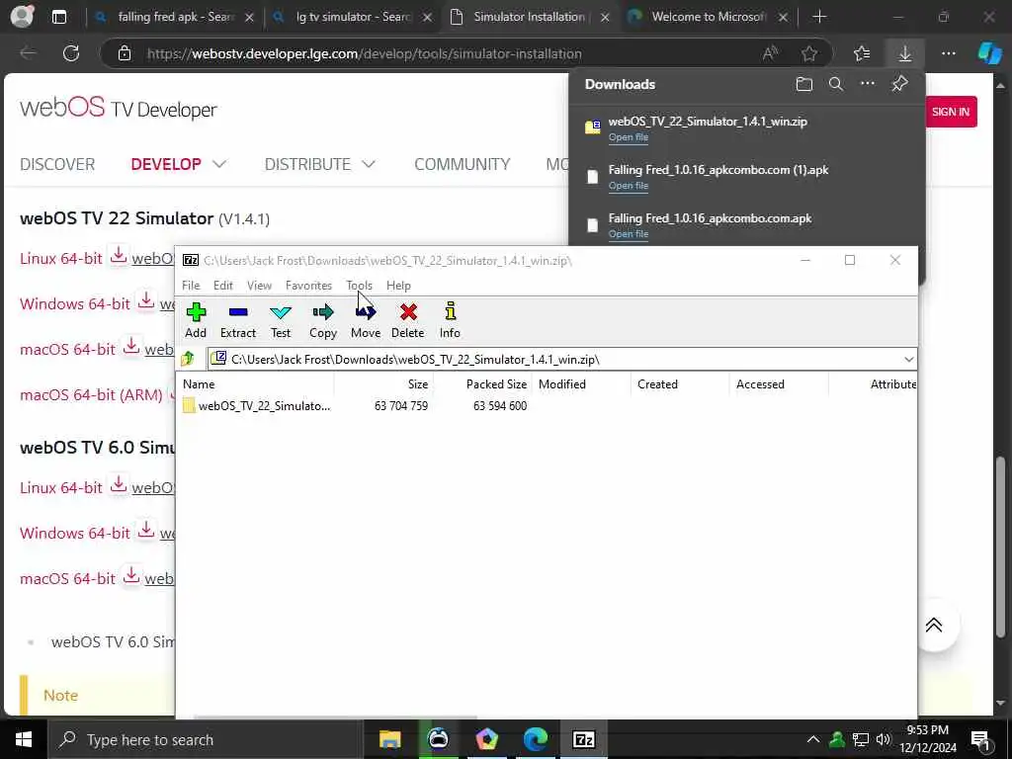
Task: Open the DISCOVER navigation item
Action: coord(57,164)
